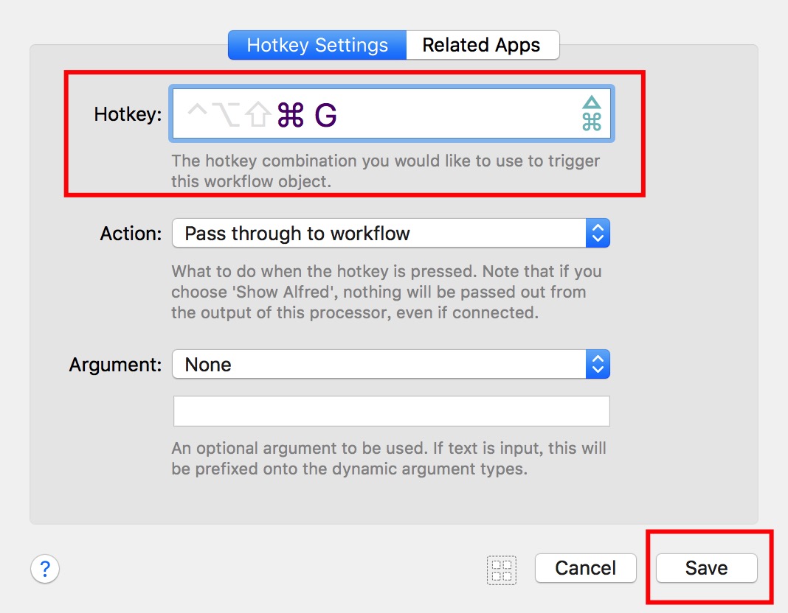Open the Related Apps tab
Viewport: 788px width, 613px height.
pyautogui.click(x=481, y=45)
